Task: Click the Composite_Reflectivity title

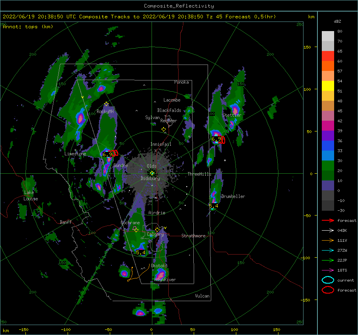Action: tap(179, 6)
